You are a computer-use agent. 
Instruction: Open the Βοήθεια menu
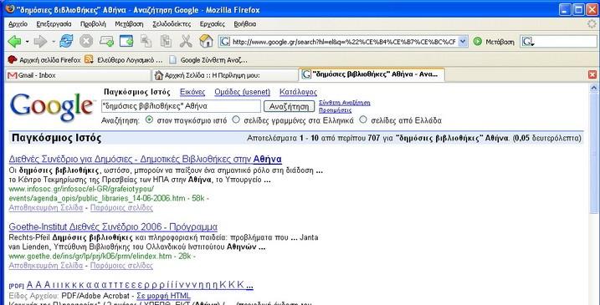coord(245,23)
